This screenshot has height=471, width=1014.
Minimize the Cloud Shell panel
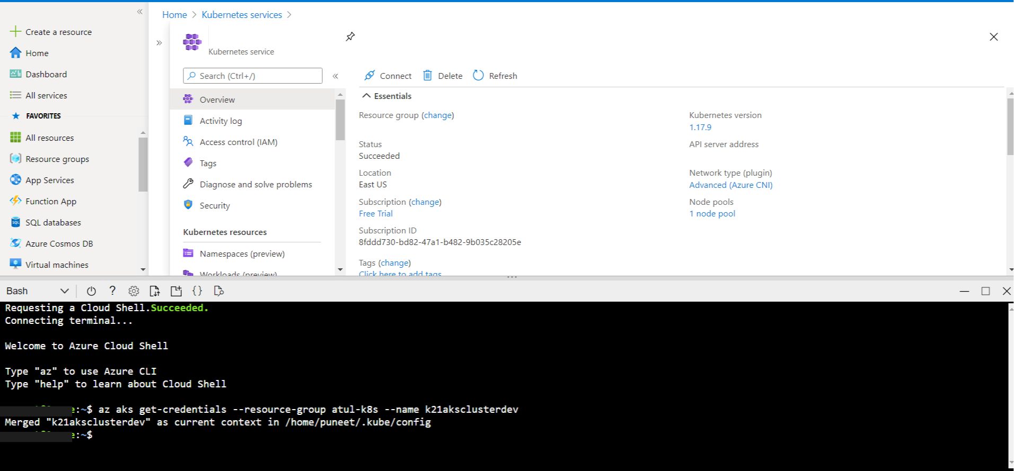tap(964, 291)
